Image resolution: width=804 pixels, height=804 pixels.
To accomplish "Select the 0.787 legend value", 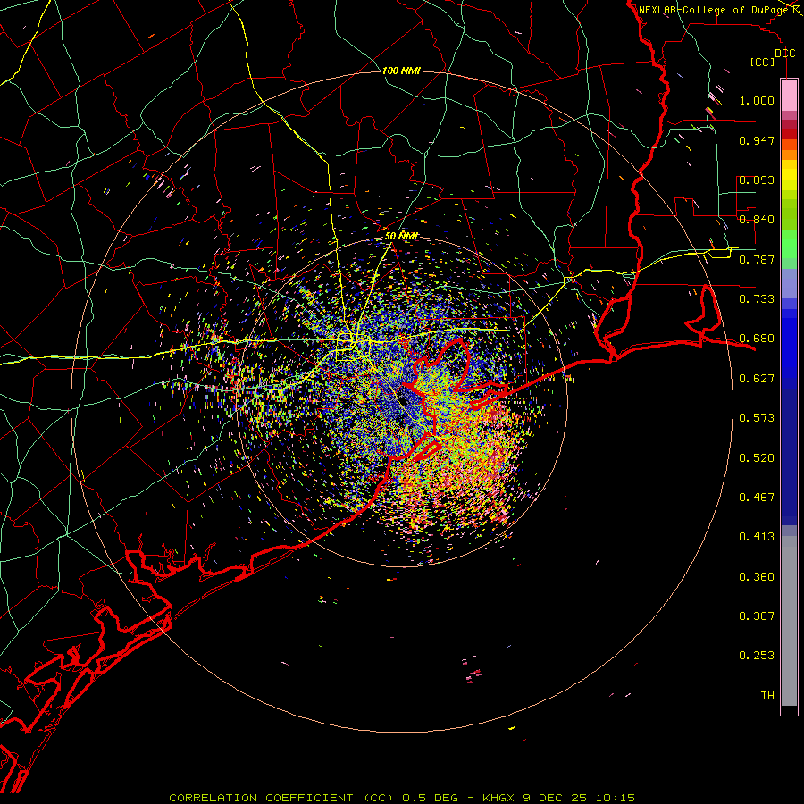I will tap(757, 259).
